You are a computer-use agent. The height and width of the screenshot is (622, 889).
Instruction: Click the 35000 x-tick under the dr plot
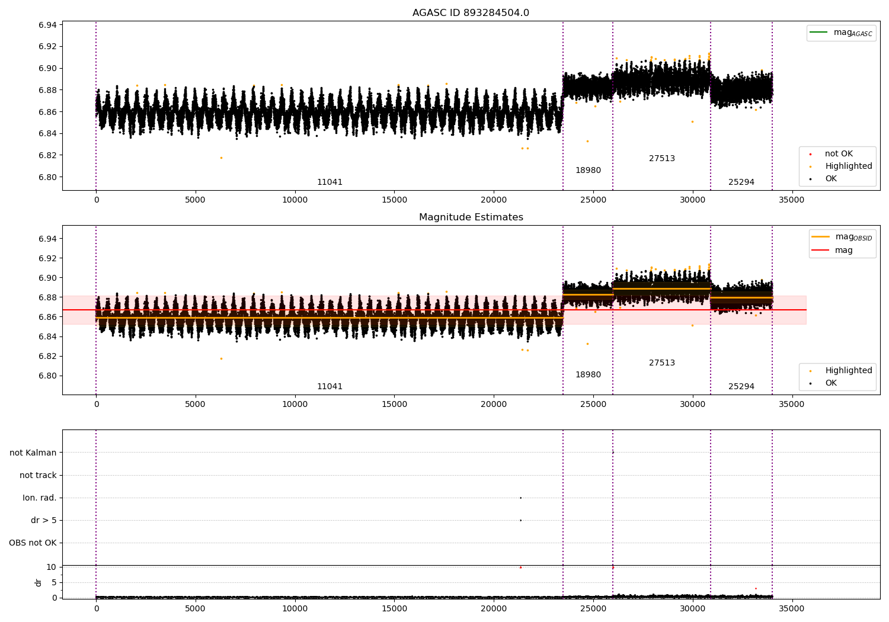pyautogui.click(x=791, y=608)
